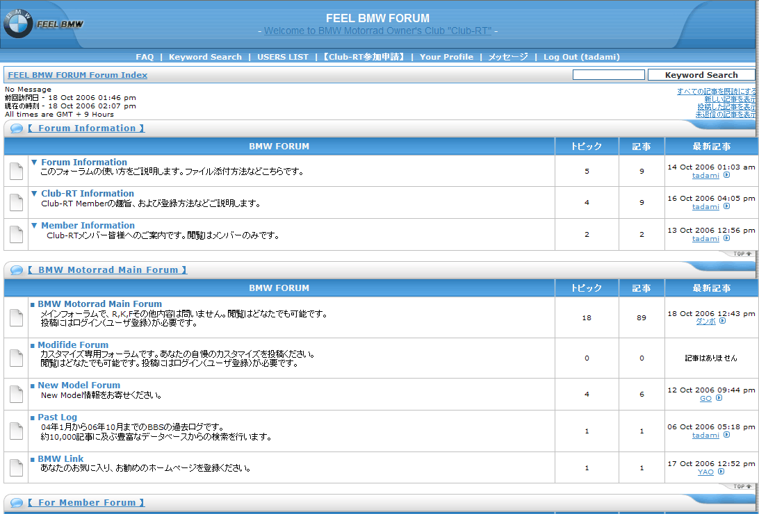Click the speech bubble icon beside Forum Information category
759x514 pixels.
[x=17, y=128]
